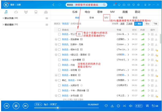
Task: Click the blue 播放 button
Action: coord(139,24)
